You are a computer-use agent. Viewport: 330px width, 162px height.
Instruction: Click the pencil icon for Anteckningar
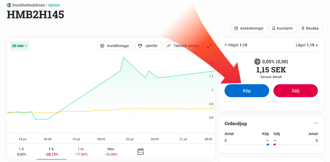click(236, 28)
